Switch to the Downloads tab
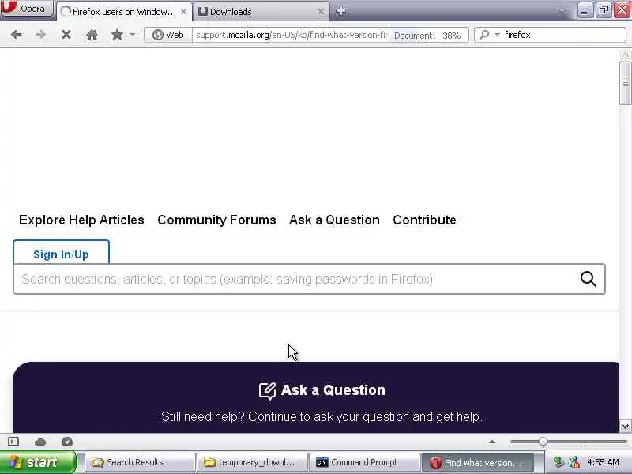 click(261, 12)
